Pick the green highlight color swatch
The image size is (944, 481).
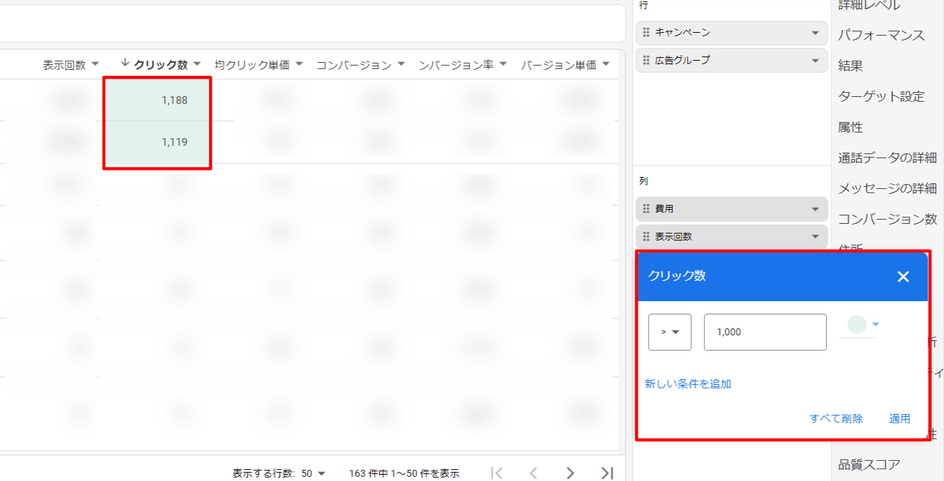click(x=857, y=324)
